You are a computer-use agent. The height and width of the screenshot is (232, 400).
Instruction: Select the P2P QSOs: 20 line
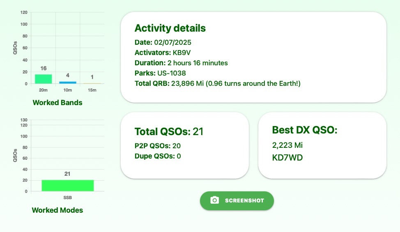pos(158,146)
